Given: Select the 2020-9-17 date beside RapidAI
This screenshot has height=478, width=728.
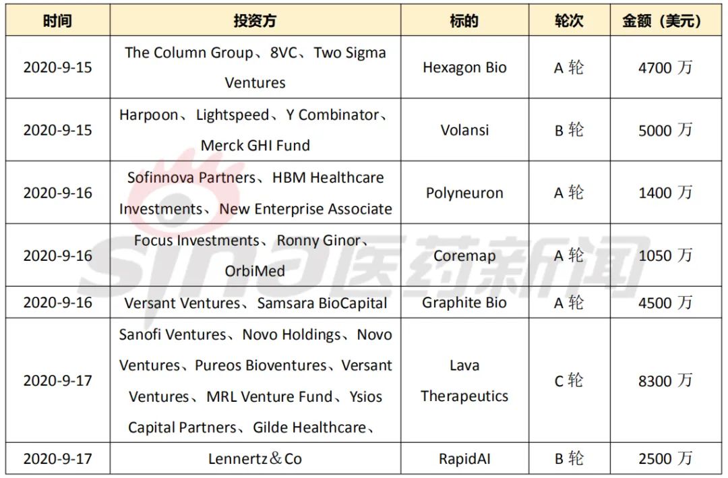Looking at the screenshot, I should [x=58, y=458].
